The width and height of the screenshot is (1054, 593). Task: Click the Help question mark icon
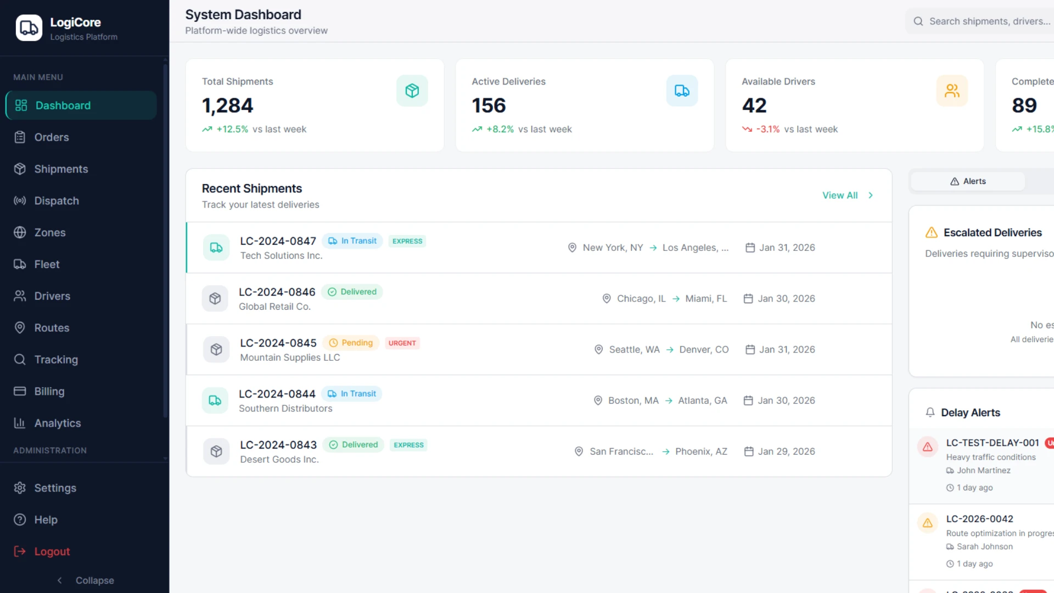(x=20, y=520)
